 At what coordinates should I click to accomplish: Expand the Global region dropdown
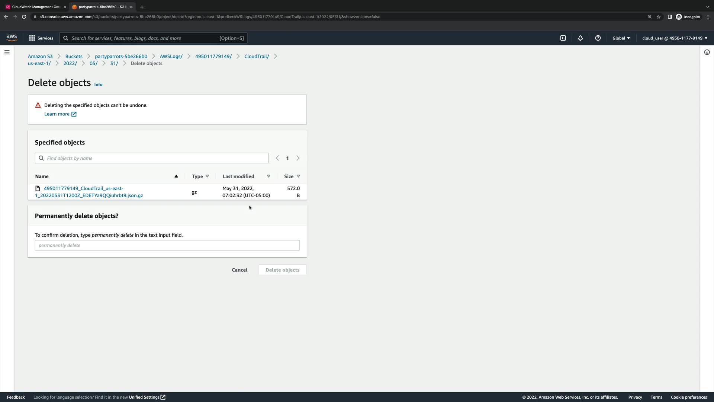pyautogui.click(x=621, y=38)
